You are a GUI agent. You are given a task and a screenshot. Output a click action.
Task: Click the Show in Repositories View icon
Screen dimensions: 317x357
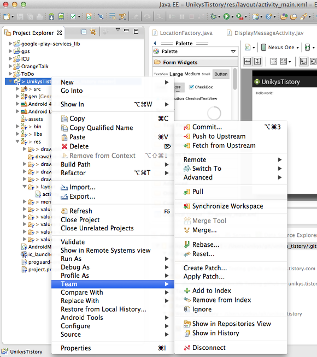pos(187,324)
